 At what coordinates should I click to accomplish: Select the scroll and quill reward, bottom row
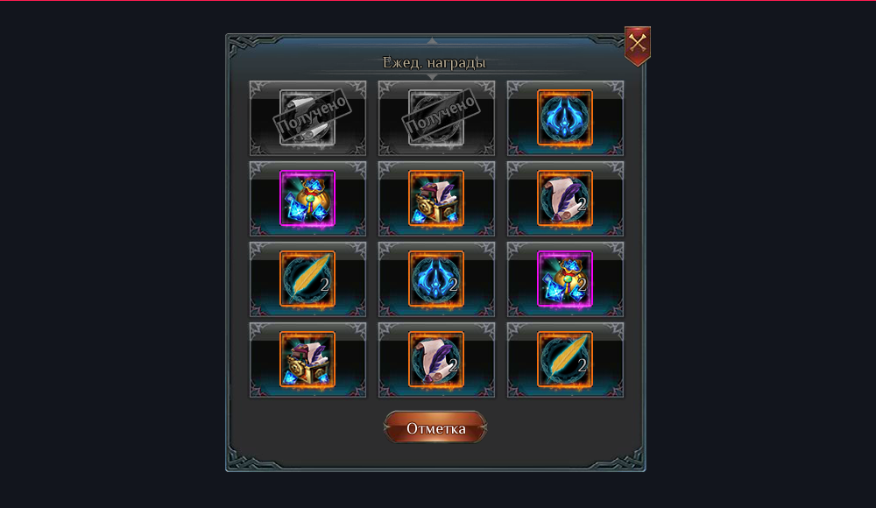pos(435,359)
